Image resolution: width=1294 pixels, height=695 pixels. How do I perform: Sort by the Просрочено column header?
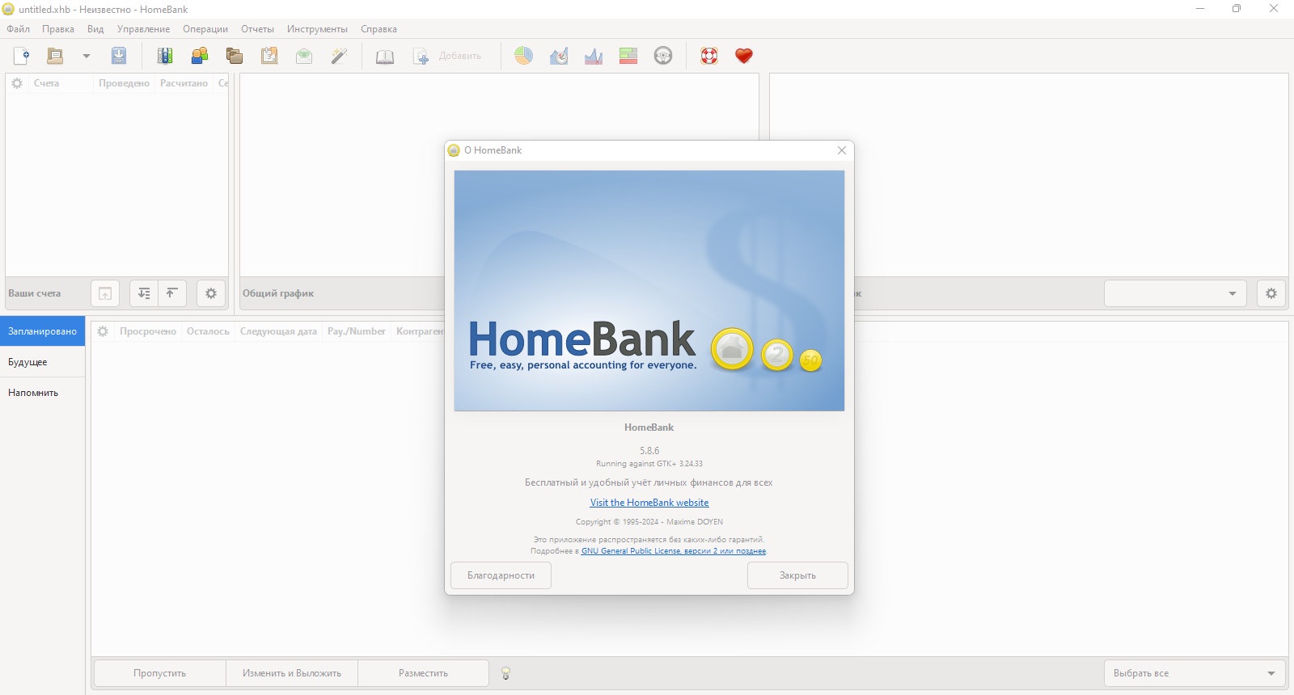point(148,331)
